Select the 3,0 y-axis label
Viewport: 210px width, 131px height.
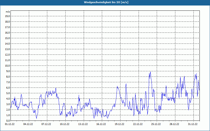(x=8, y=104)
